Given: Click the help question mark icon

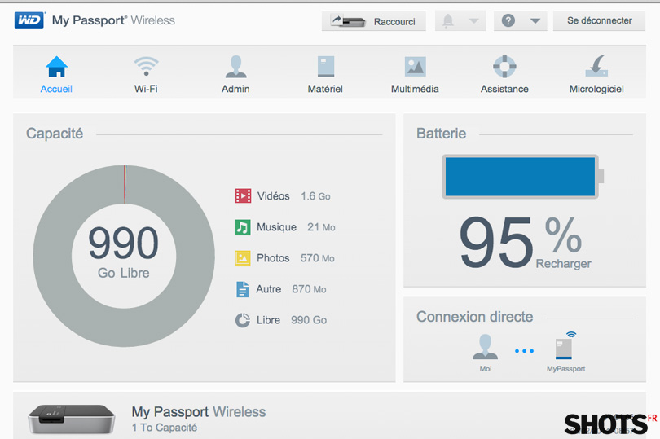Looking at the screenshot, I should (x=508, y=20).
